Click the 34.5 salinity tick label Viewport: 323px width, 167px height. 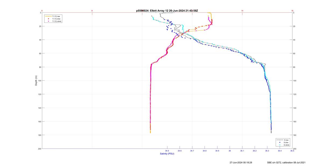[x=167, y=151]
